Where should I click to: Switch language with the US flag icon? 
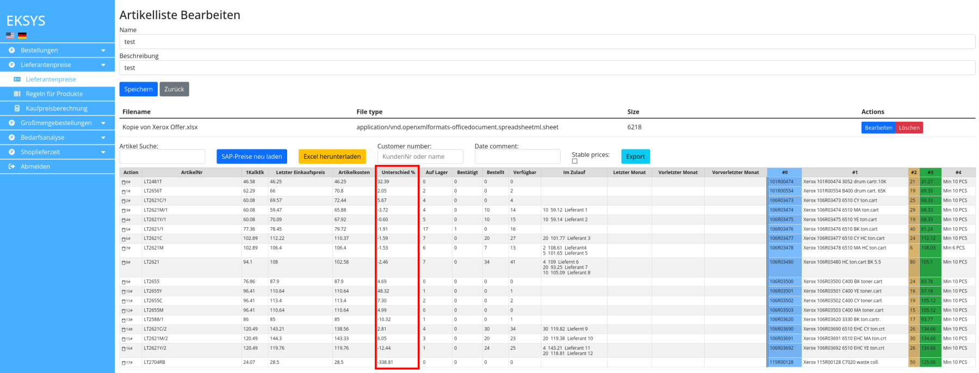[10, 35]
